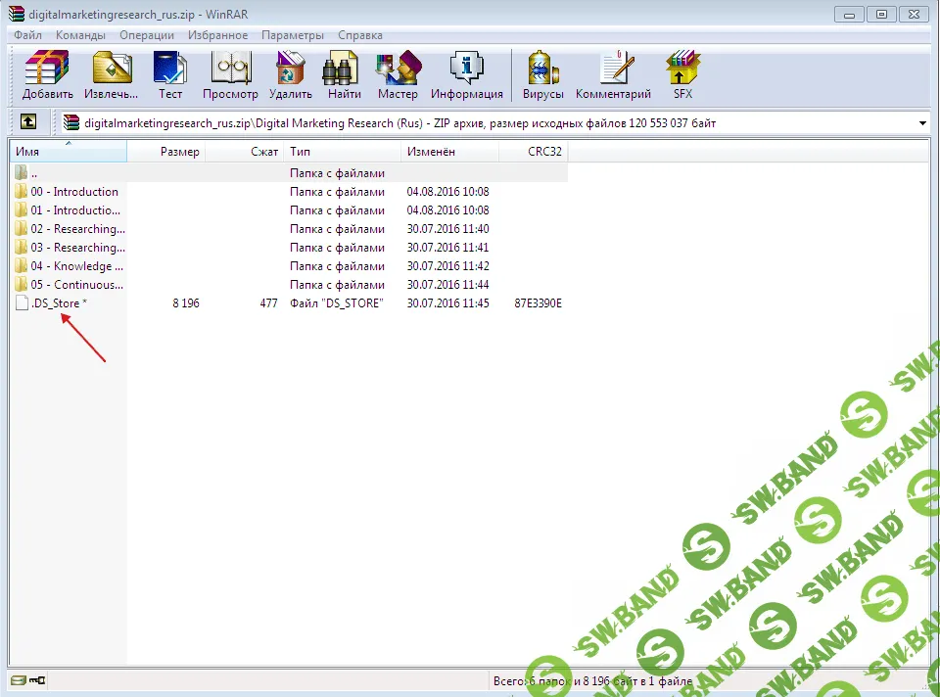Click the Извлечь (Extract) toolbar icon
The width and height of the screenshot is (940, 697).
click(x=111, y=75)
